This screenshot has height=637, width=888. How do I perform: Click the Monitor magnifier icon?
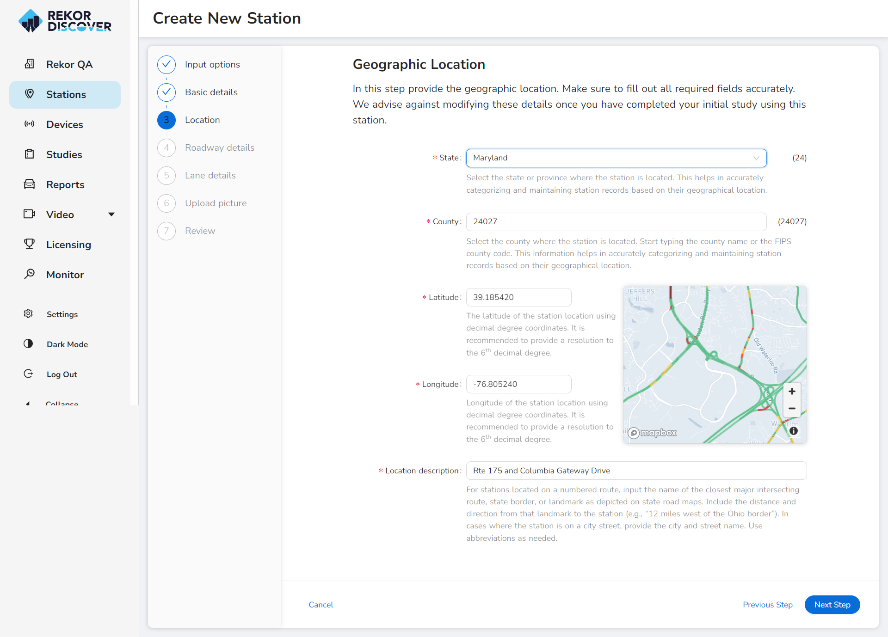point(30,274)
